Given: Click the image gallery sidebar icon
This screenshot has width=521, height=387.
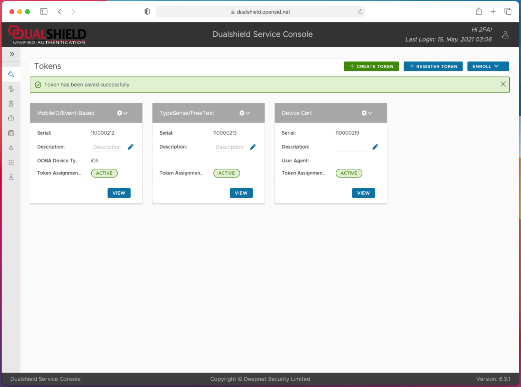Looking at the screenshot, I should (x=11, y=133).
